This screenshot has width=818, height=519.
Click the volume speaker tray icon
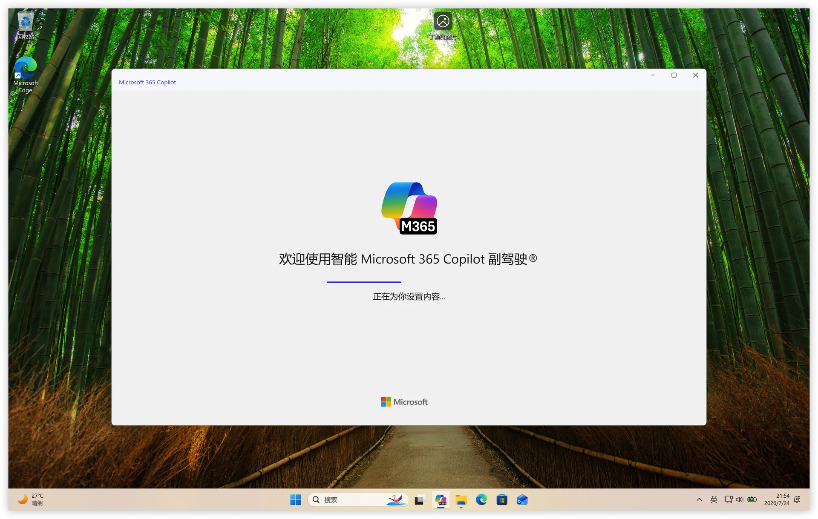point(740,500)
